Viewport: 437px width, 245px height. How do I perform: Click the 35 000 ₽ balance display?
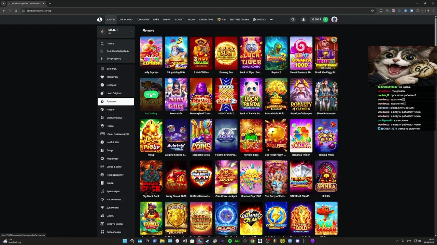coord(316,20)
